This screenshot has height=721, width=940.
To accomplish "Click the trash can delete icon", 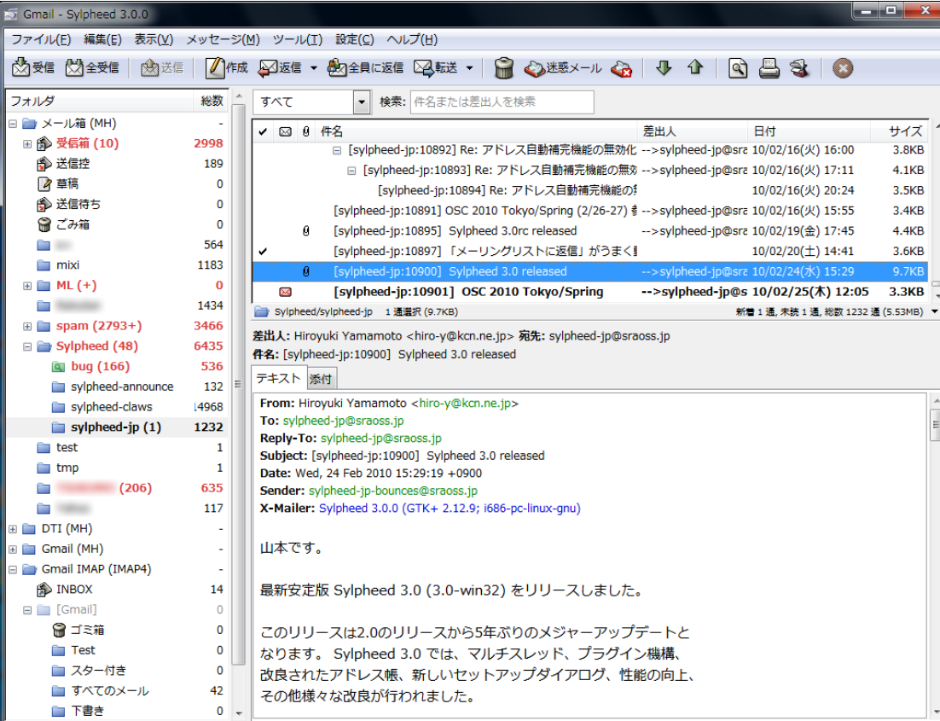I will 503,67.
